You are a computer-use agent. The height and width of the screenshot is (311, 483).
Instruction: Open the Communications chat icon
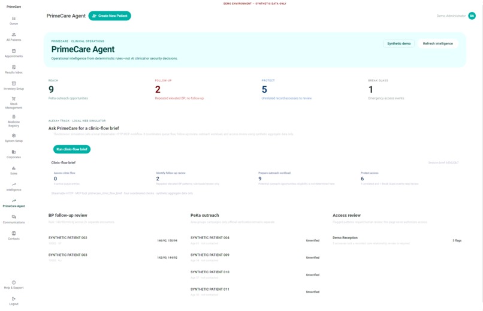coord(14,217)
